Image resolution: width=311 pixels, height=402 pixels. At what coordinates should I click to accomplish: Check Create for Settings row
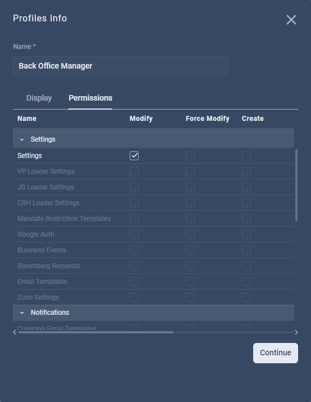point(246,156)
